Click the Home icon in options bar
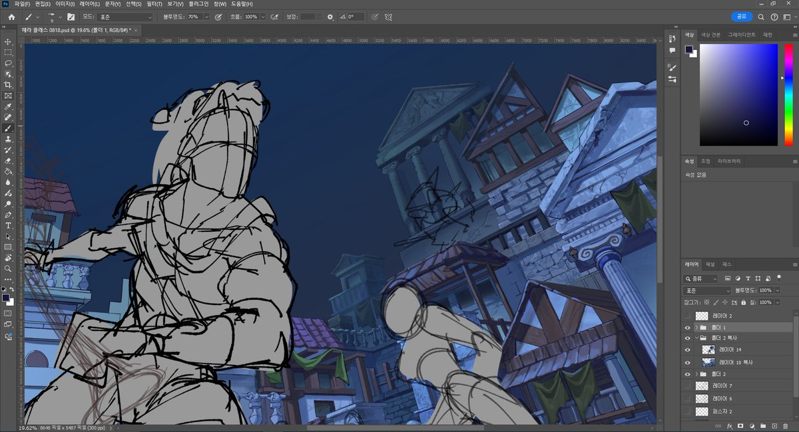Screen dimensions: 799x432 click(11, 17)
